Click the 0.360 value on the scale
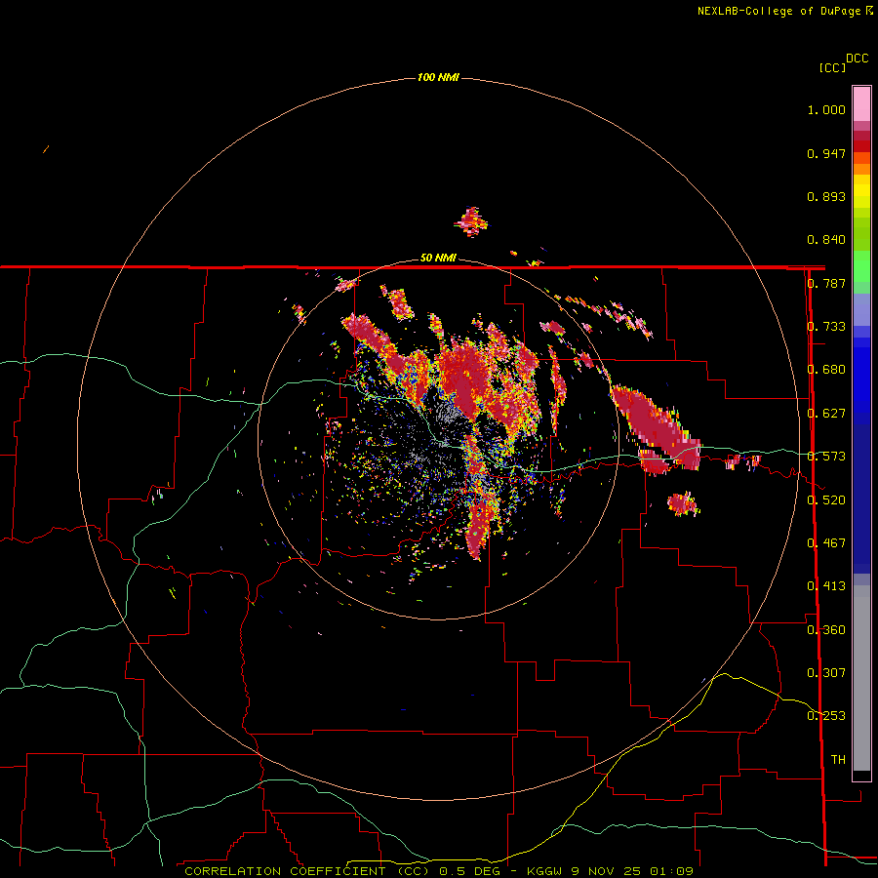Image resolution: width=878 pixels, height=878 pixels. (826, 630)
